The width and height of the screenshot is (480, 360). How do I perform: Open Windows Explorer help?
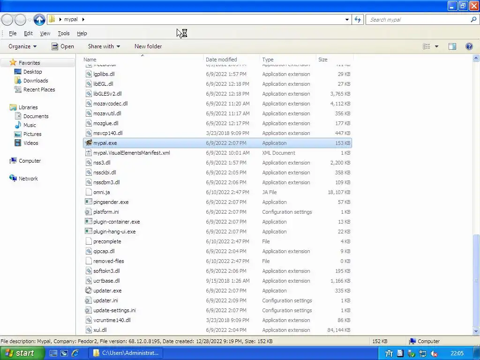click(x=469, y=46)
